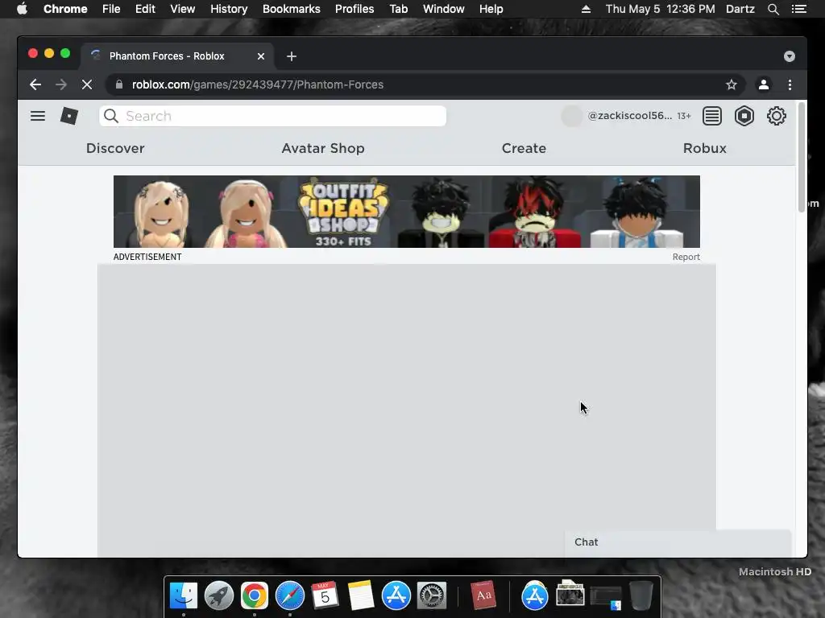Image resolution: width=825 pixels, height=618 pixels.
Task: Open Safari from the Dock
Action: 290,596
